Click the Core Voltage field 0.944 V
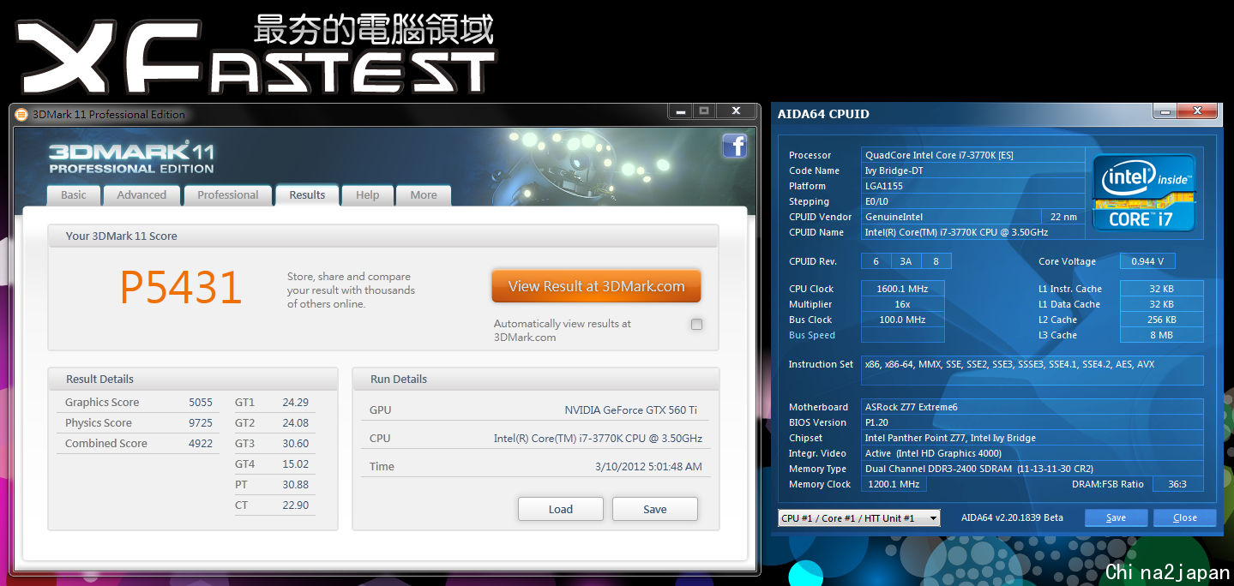The width and height of the screenshot is (1234, 586). pyautogui.click(x=1148, y=261)
